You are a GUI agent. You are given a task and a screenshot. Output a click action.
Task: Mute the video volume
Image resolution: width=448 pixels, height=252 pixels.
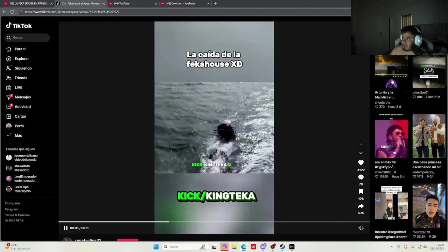[x=361, y=228]
